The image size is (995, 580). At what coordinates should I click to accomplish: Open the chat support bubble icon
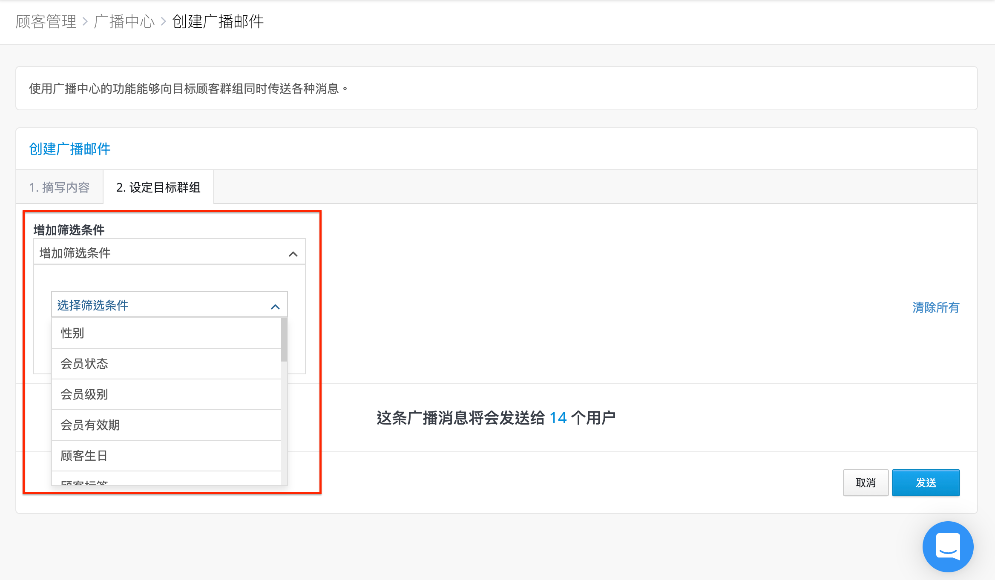[948, 546]
